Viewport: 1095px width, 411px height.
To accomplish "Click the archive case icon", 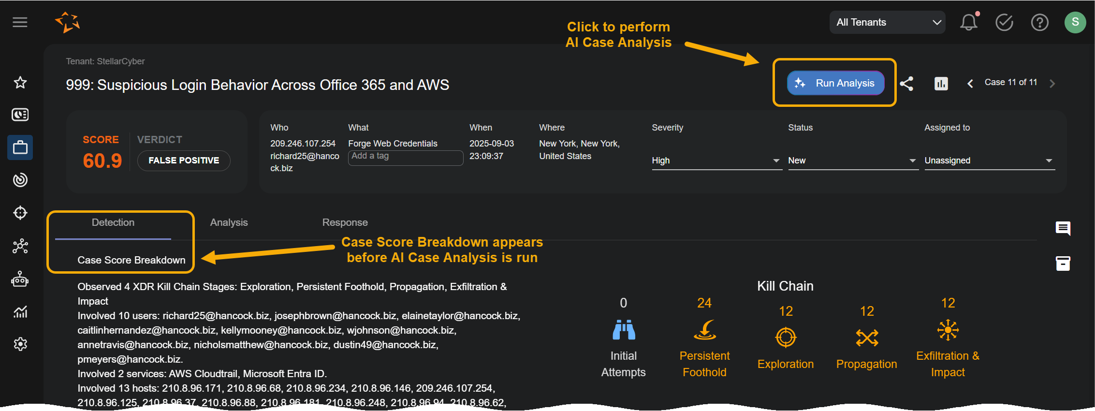I will point(1063,264).
